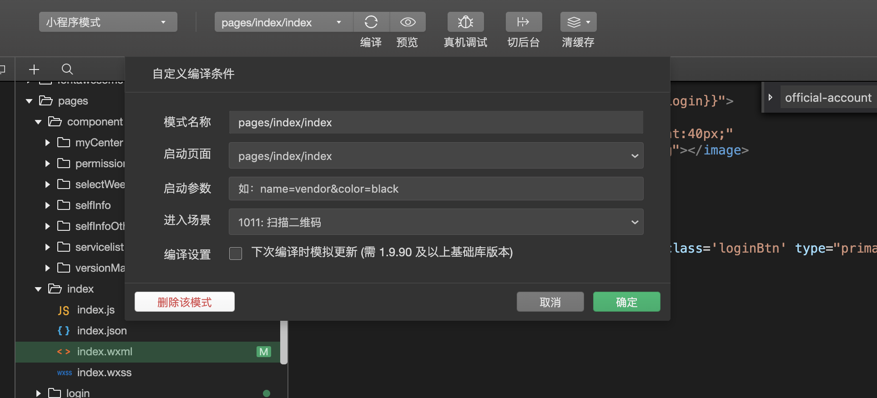
Task: Click the braces icon next to index.json
Action: click(64, 331)
